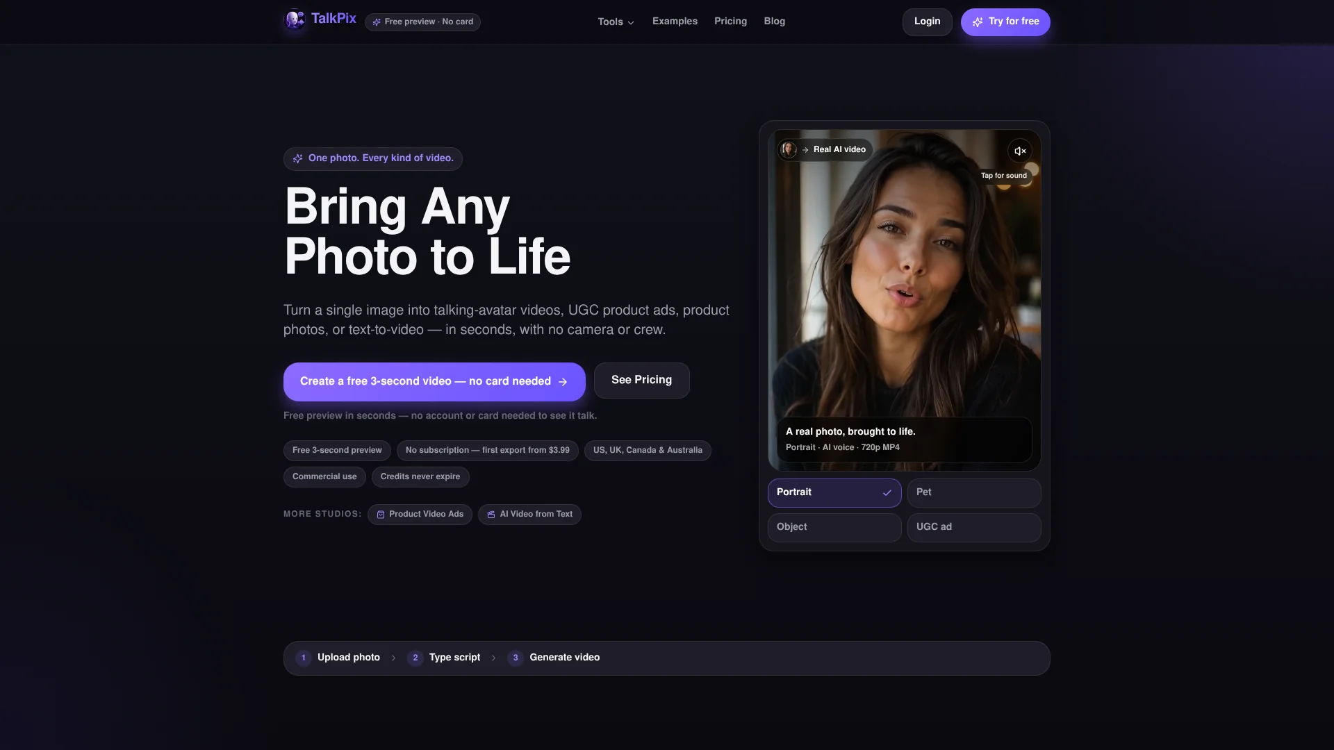Click sparkle icon beside One photo tagline
The height and width of the screenshot is (750, 1334).
[297, 158]
